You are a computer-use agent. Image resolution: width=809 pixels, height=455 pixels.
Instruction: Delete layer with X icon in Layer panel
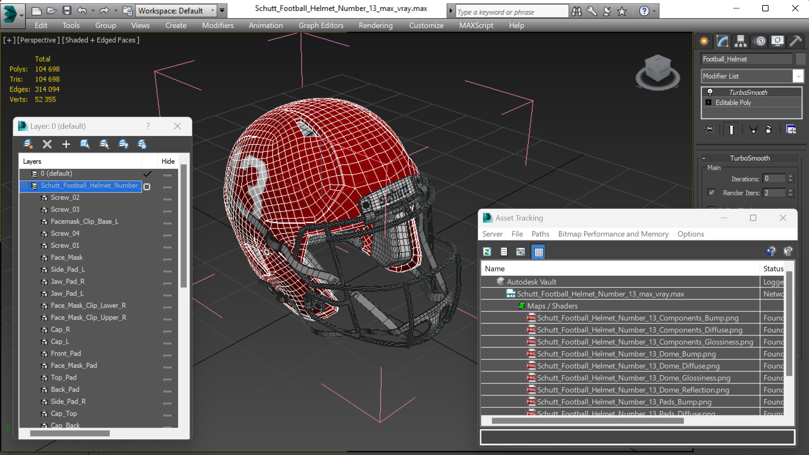[x=47, y=144]
